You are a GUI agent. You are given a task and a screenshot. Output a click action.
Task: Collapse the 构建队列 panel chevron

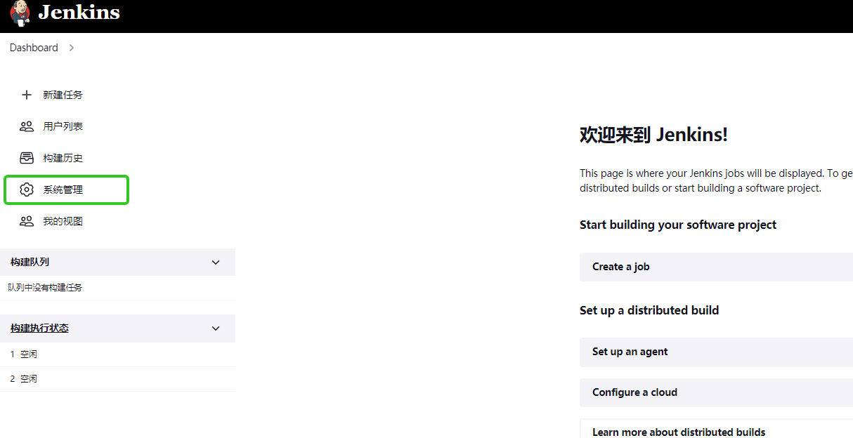coord(216,262)
